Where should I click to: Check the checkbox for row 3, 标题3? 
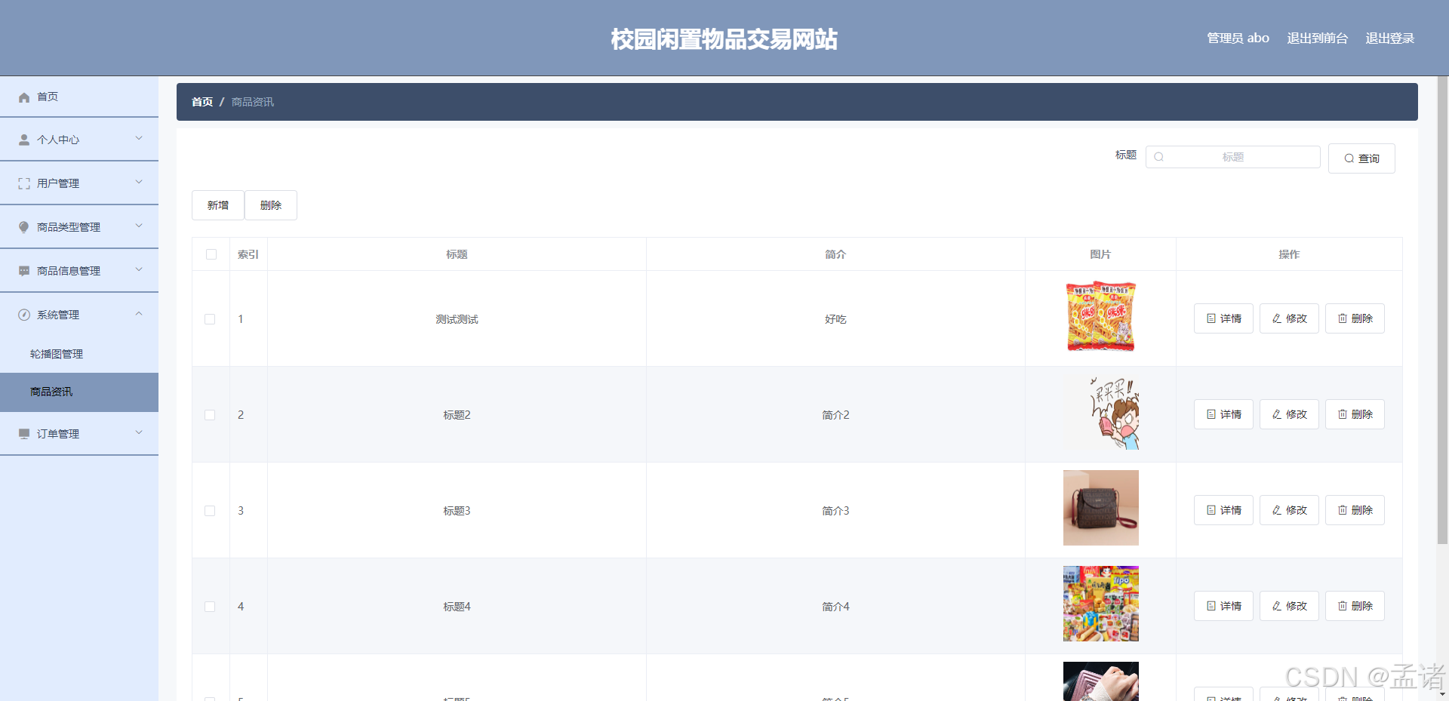pyautogui.click(x=210, y=511)
